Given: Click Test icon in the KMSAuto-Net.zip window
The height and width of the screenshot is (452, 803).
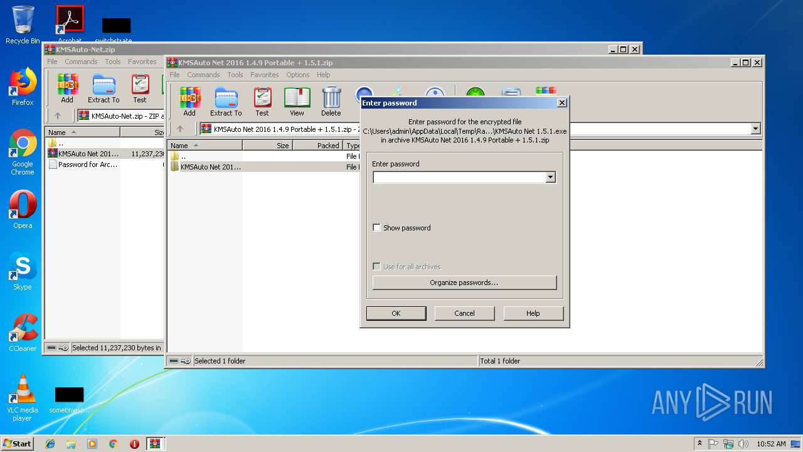Looking at the screenshot, I should [140, 89].
